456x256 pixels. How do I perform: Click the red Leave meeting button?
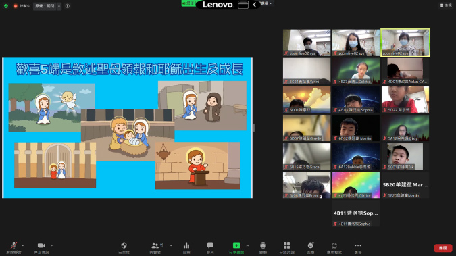[443, 248]
